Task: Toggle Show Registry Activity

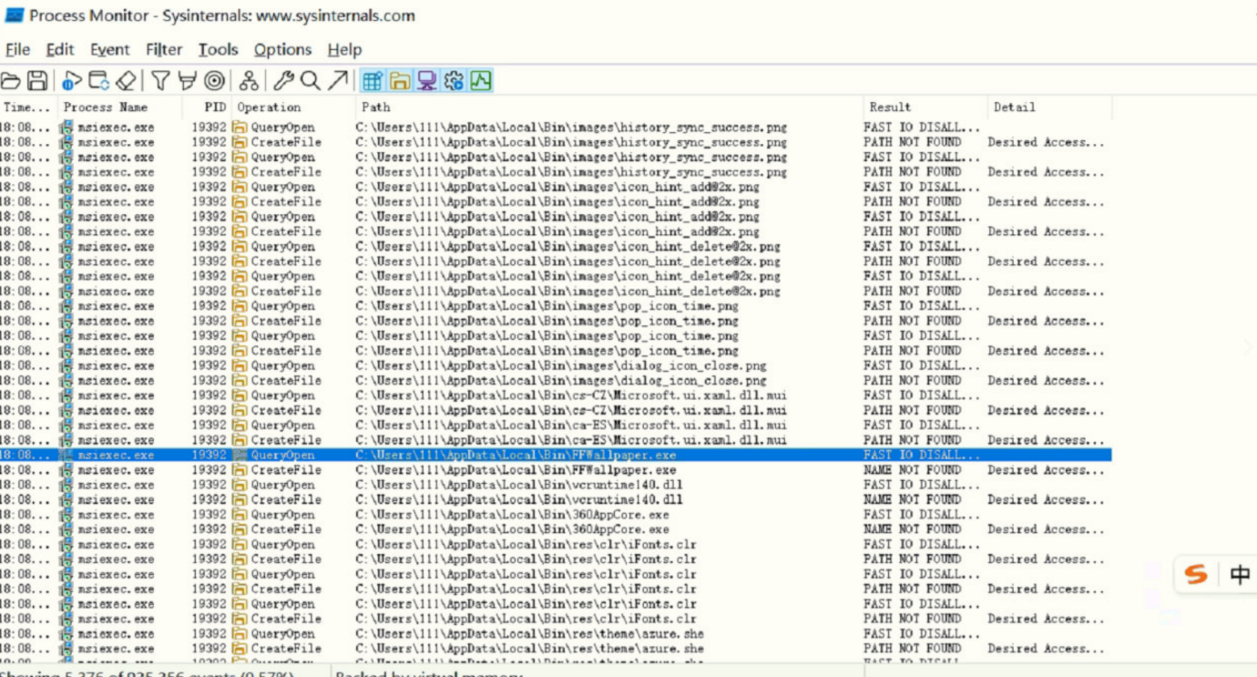Action: [372, 81]
